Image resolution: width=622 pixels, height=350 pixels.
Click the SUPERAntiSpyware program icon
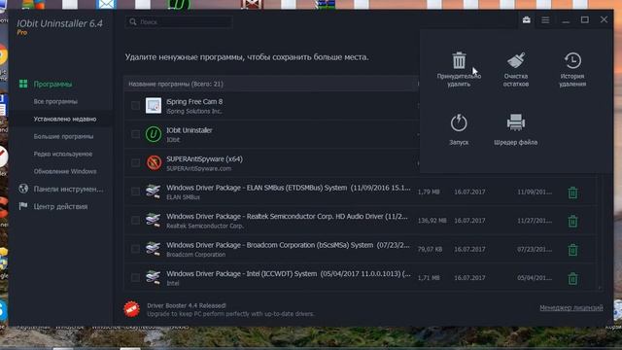tap(154, 162)
